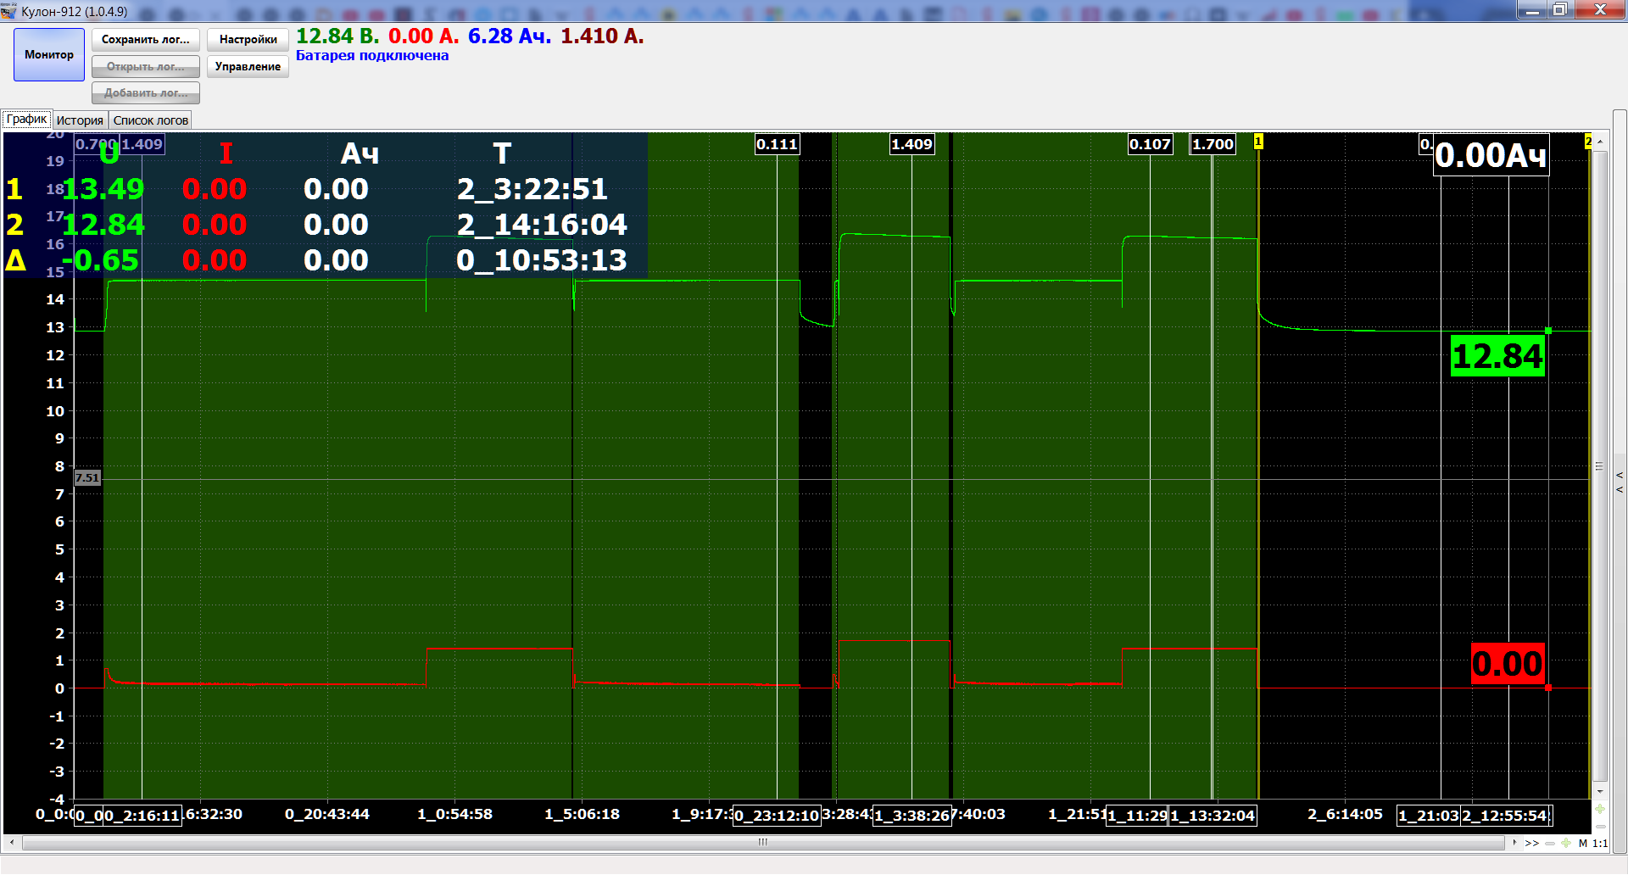1628x875 pixels.
Task: Click the vertical zoom-out minus icon
Action: pyautogui.click(x=1600, y=827)
